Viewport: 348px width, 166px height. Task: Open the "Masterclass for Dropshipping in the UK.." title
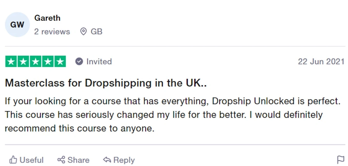106,83
